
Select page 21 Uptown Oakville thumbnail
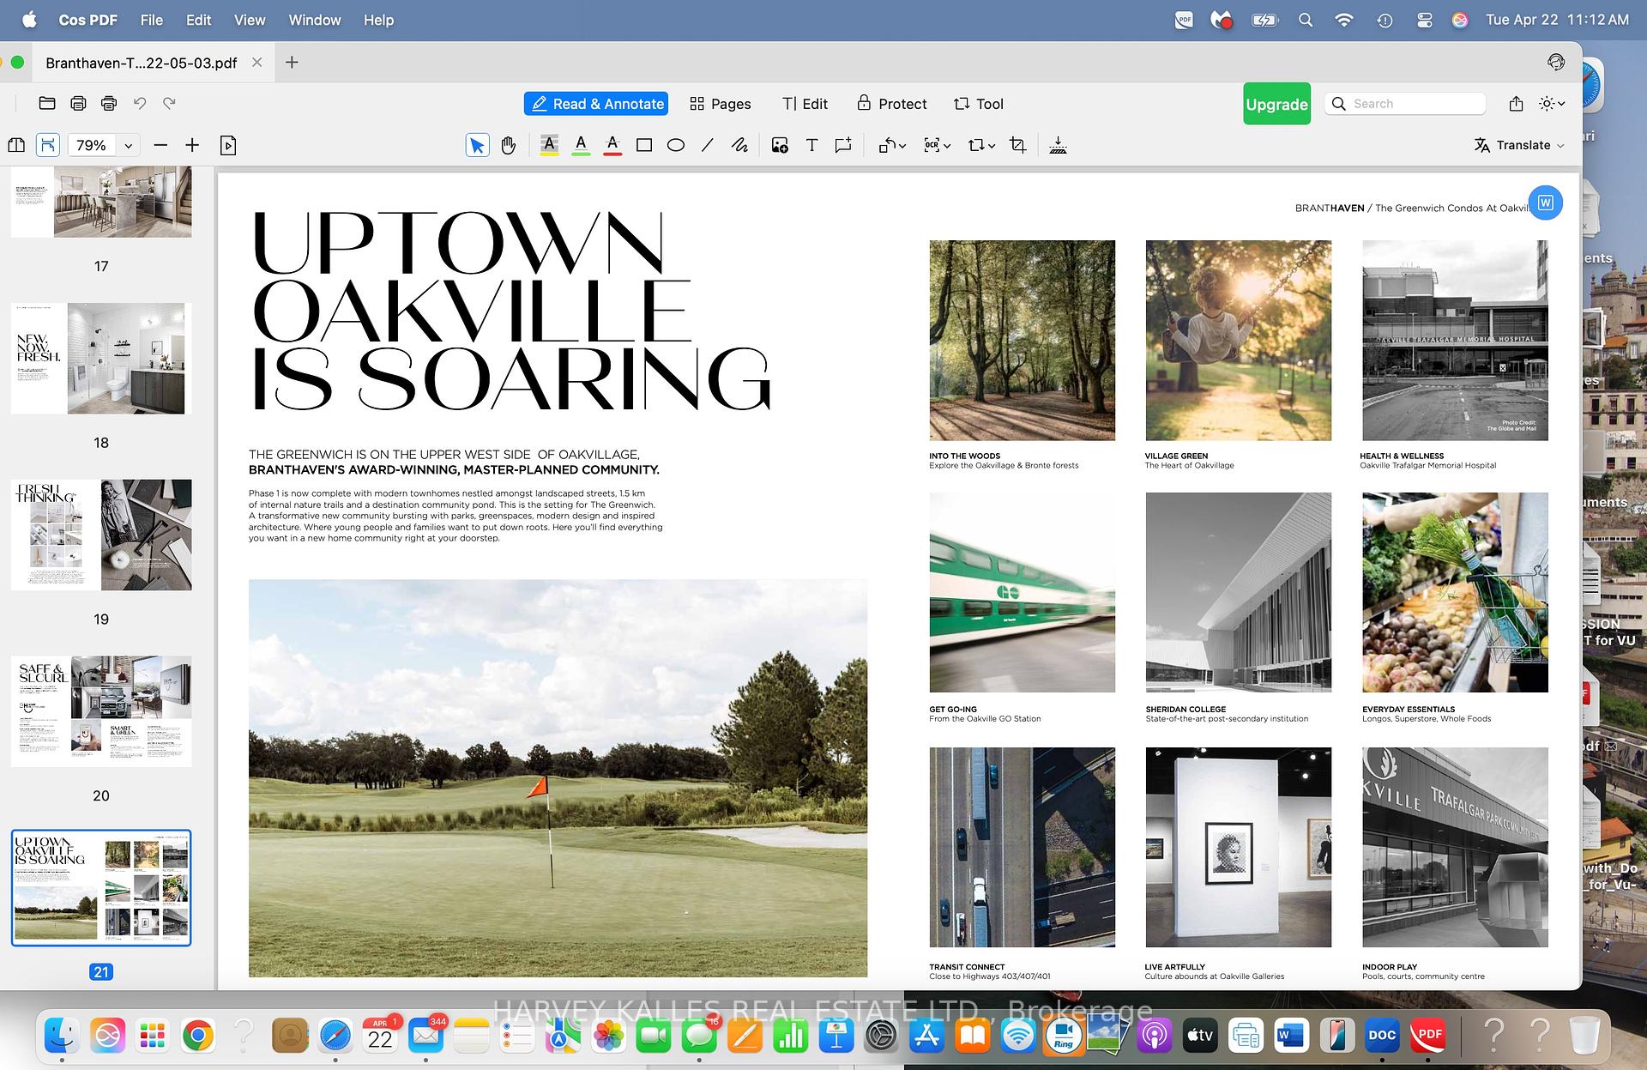pos(101,888)
